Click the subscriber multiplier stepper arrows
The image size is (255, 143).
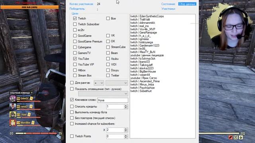pyautogui.click(x=126, y=130)
